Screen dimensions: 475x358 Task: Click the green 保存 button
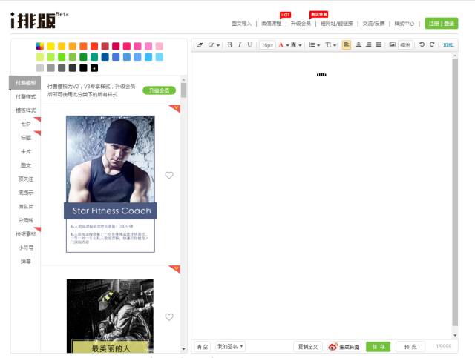[378, 347]
